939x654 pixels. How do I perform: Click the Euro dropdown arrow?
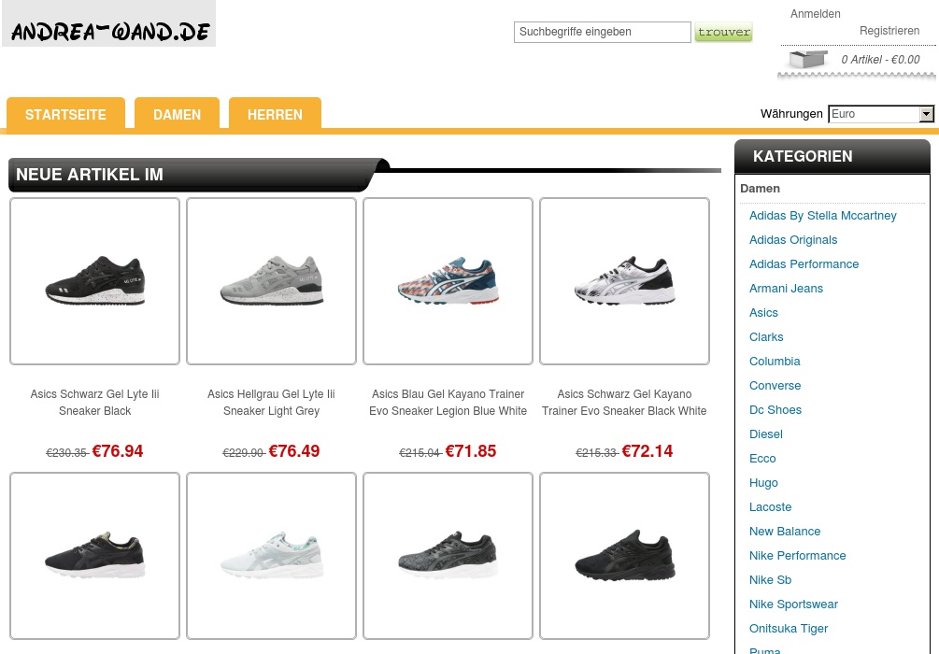click(x=927, y=114)
